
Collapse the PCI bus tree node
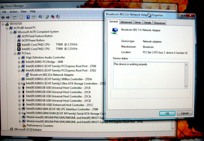point(15,54)
